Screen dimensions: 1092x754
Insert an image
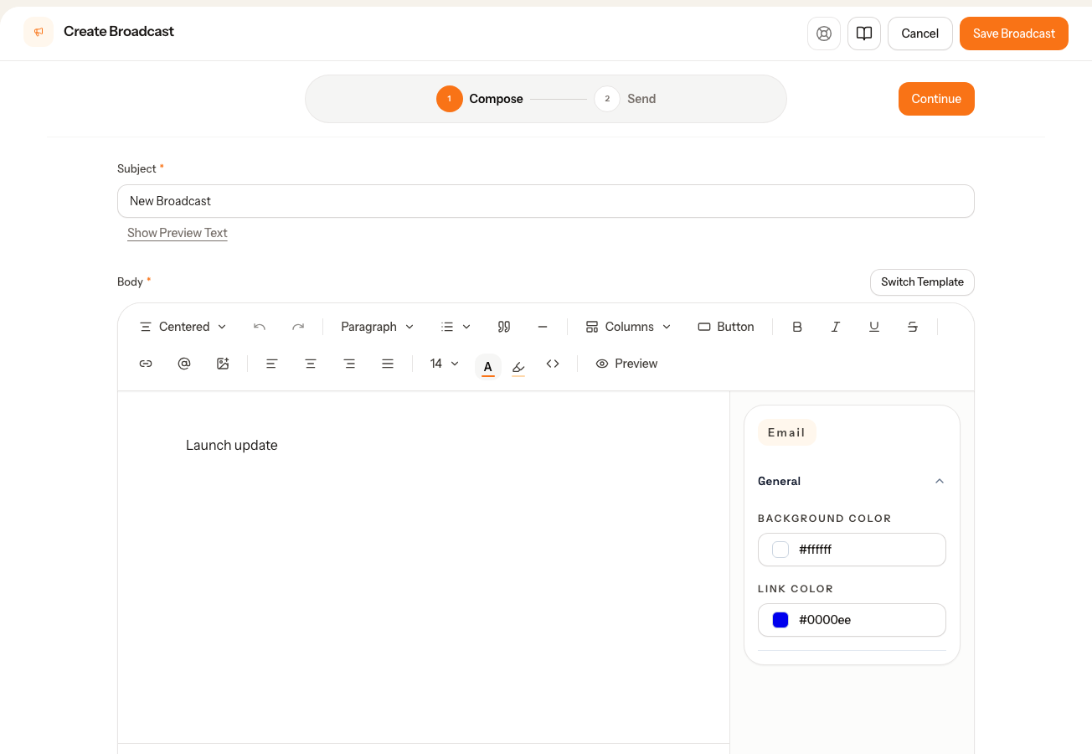coord(223,364)
